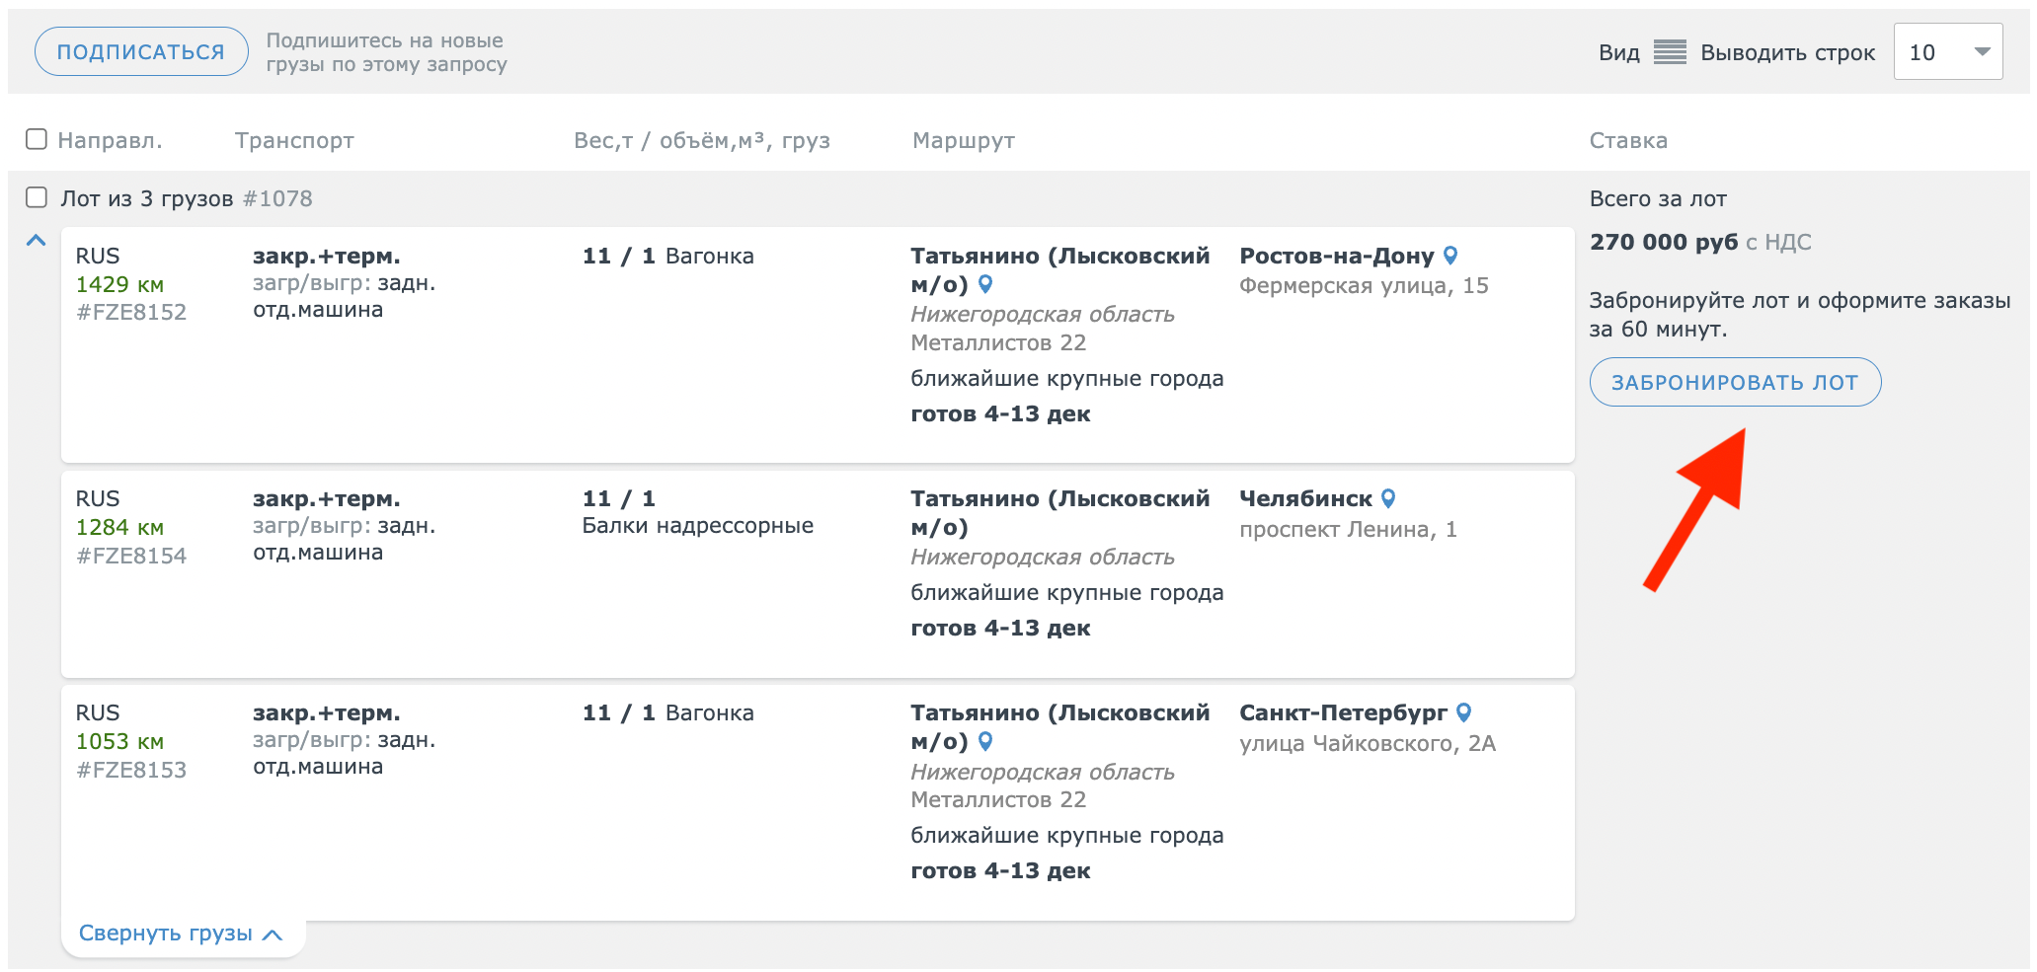This screenshot has height=972, width=2037.
Task: Click destination city Ростов-на-Дону
Action: (x=1337, y=257)
